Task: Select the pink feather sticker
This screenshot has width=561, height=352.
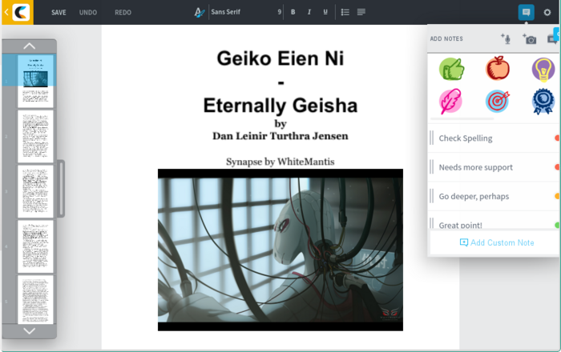Action: (x=450, y=102)
